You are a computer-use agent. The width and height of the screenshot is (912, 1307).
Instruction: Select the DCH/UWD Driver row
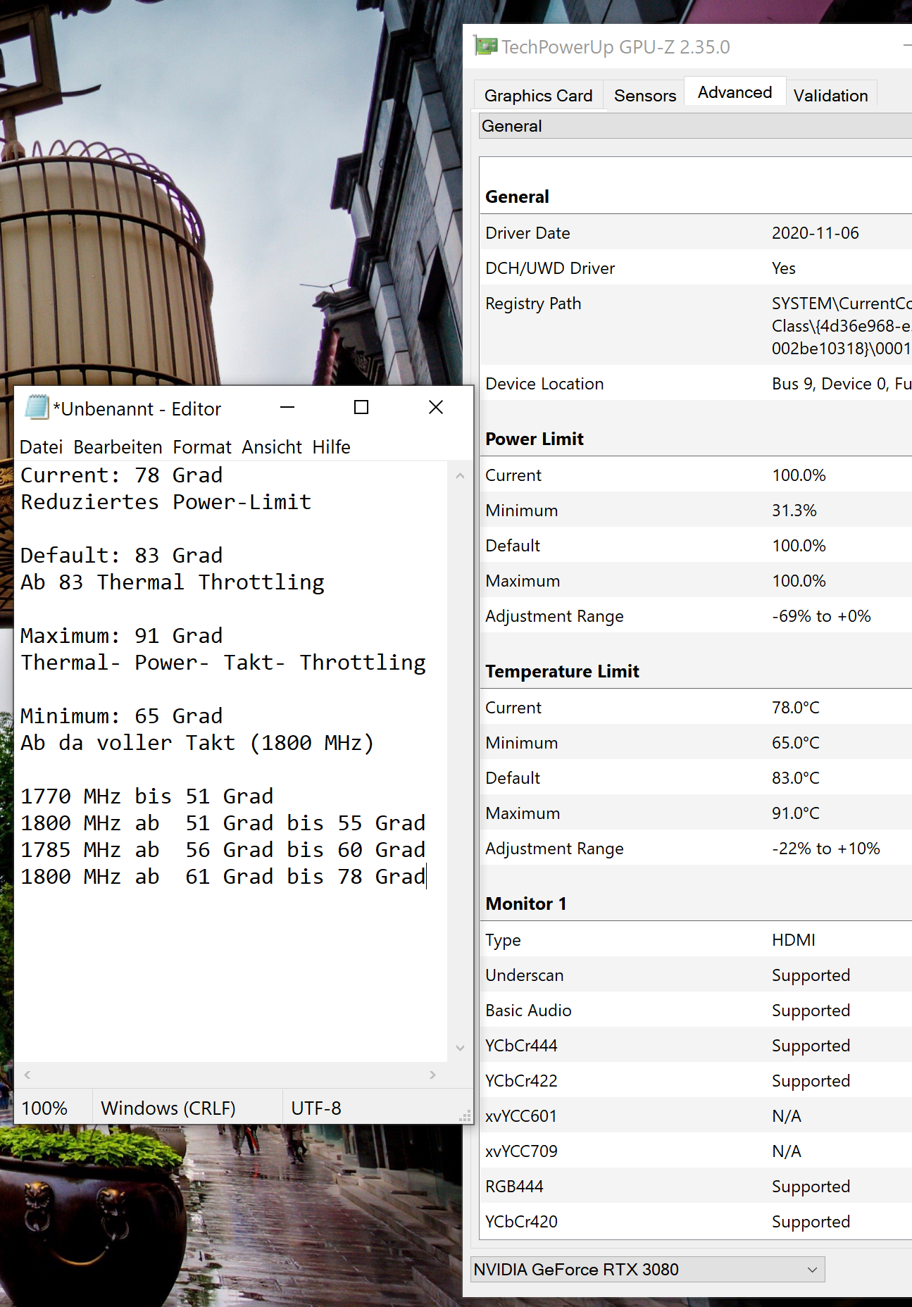pos(696,268)
